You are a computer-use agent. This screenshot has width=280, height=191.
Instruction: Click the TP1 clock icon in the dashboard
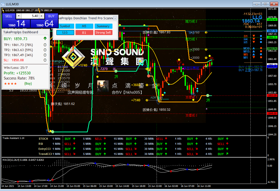pyautogui.click(x=45, y=45)
